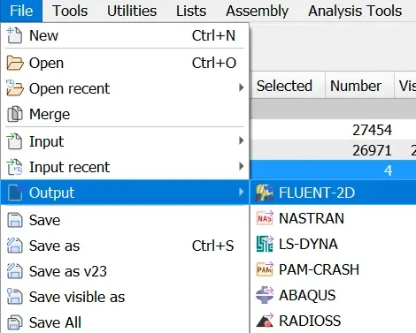Click the Save visible as icon

click(x=15, y=297)
